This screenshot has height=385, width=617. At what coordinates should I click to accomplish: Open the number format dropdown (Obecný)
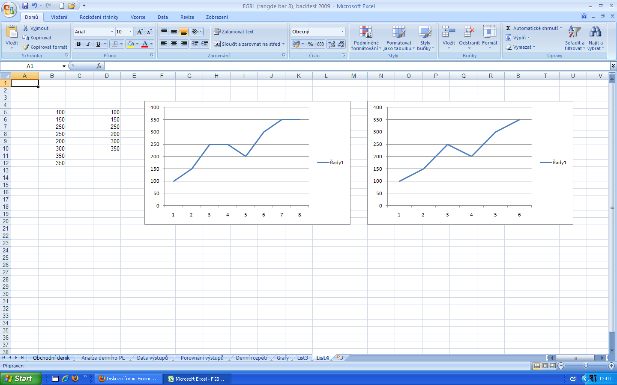pos(342,32)
